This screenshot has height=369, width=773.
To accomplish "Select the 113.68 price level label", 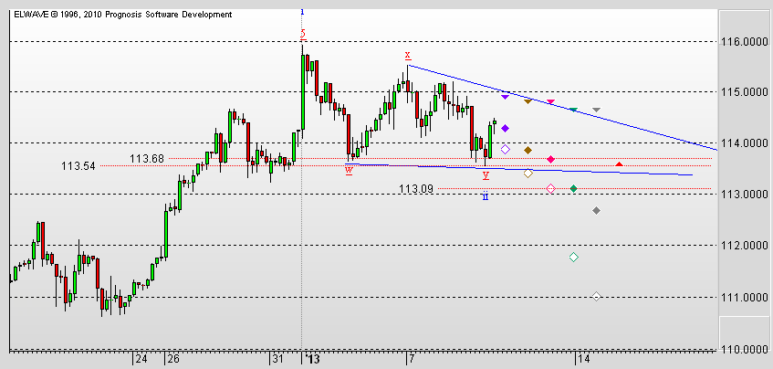I will pyautogui.click(x=147, y=159).
